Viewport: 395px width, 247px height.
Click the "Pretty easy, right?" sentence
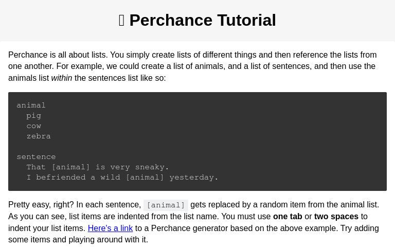[41, 205]
